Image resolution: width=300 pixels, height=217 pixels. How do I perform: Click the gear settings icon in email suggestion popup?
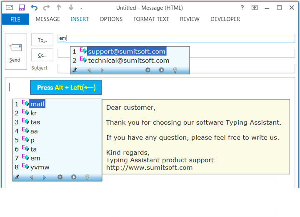147,70
